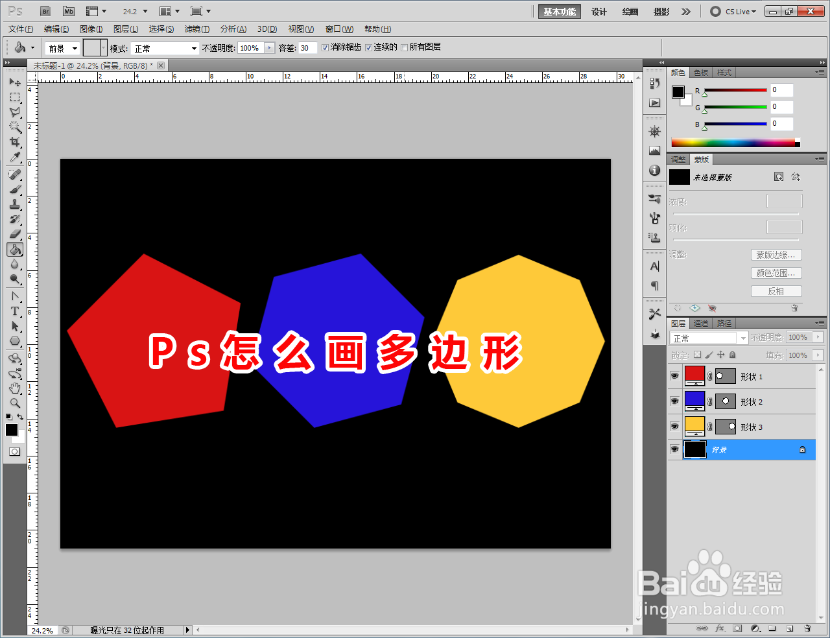Select the Zoom tool
This screenshot has height=638, width=830.
click(x=14, y=404)
